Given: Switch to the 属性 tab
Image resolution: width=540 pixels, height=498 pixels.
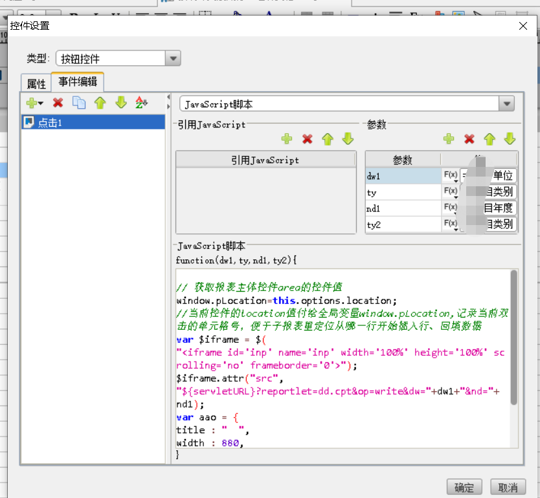Looking at the screenshot, I should (36, 83).
